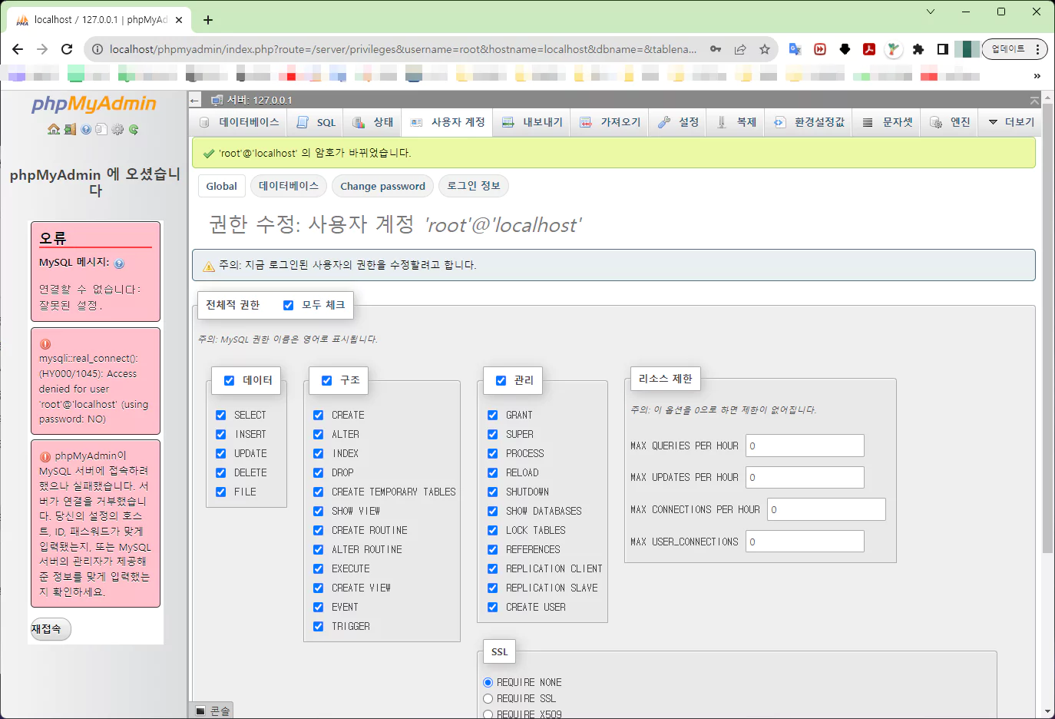Screen dimensions: 1055x719
Task: Focus the MAX UPDATES PER HOUR field
Action: coord(805,477)
